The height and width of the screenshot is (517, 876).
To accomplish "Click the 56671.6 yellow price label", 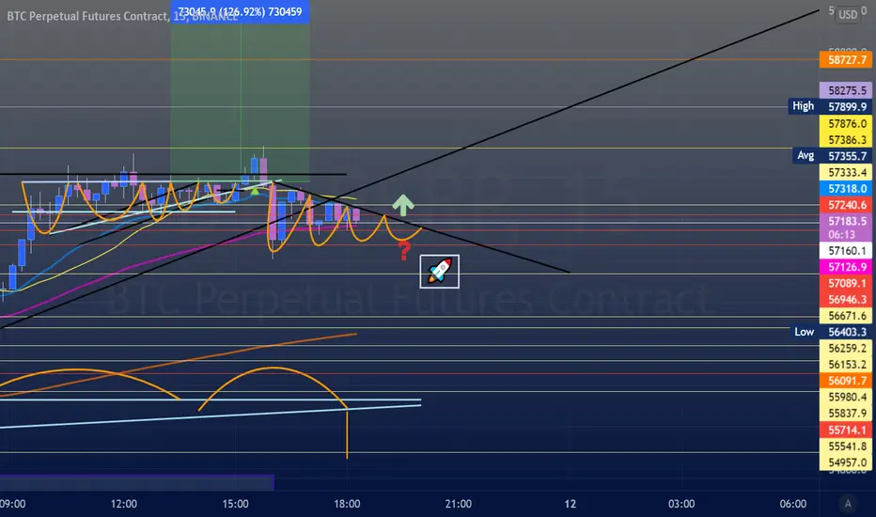I will pyautogui.click(x=846, y=315).
